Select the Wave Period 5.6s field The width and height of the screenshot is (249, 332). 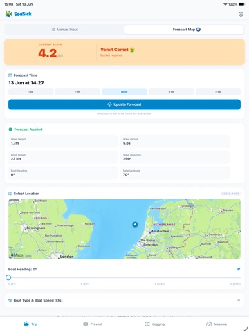click(x=175, y=141)
